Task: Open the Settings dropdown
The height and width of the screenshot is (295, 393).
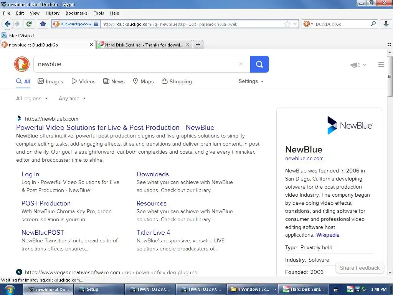Action: (251, 81)
